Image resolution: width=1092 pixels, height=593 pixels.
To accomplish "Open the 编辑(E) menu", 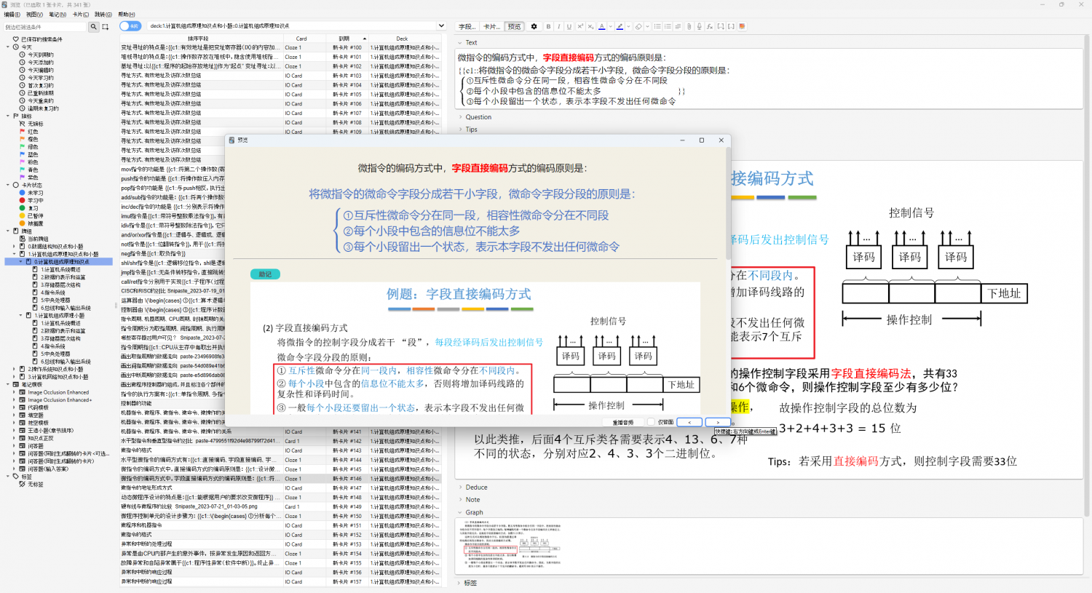I will pyautogui.click(x=12, y=15).
